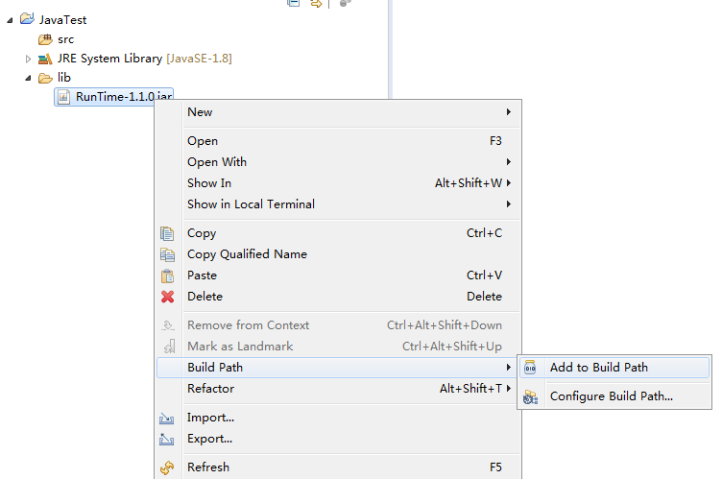Select the src folder label
Image resolution: width=722 pixels, height=479 pixels.
[x=66, y=39]
